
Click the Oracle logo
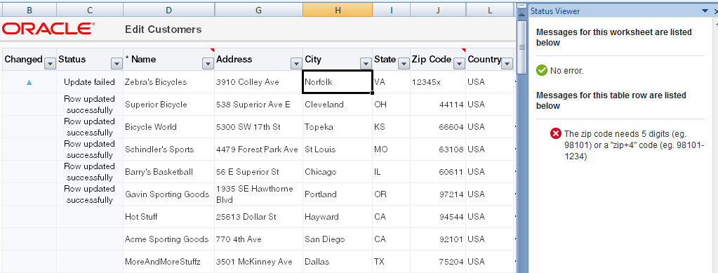[x=48, y=29]
